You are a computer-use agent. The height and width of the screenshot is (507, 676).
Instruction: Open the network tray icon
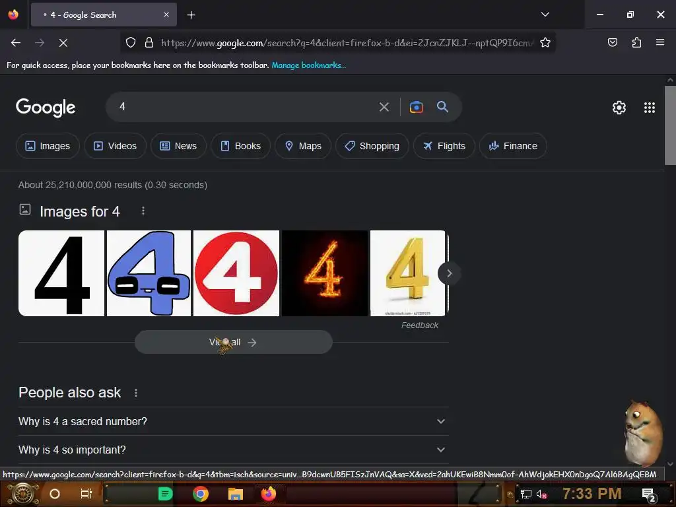pyautogui.click(x=525, y=494)
